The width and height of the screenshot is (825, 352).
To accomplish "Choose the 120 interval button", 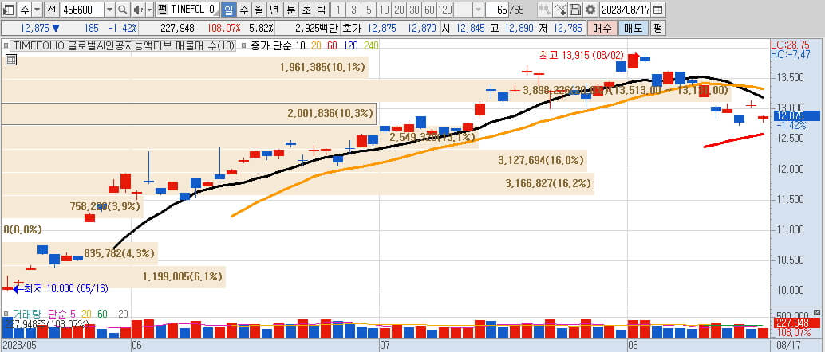I will click(x=444, y=9).
